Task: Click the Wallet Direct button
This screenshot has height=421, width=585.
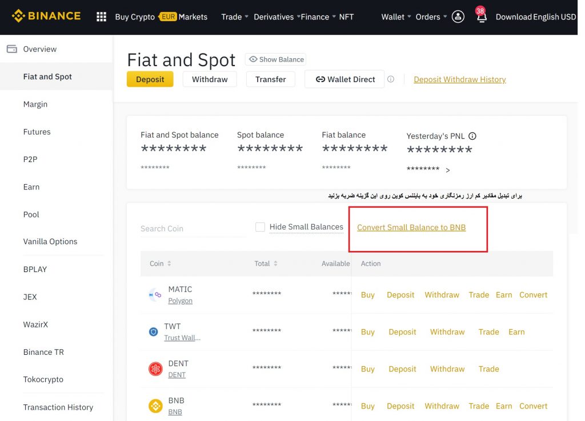Action: click(344, 79)
